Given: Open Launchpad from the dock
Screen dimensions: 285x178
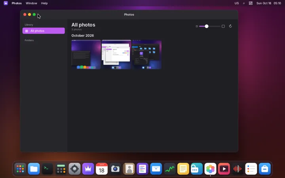Looking at the screenshot, I should coord(20,169).
